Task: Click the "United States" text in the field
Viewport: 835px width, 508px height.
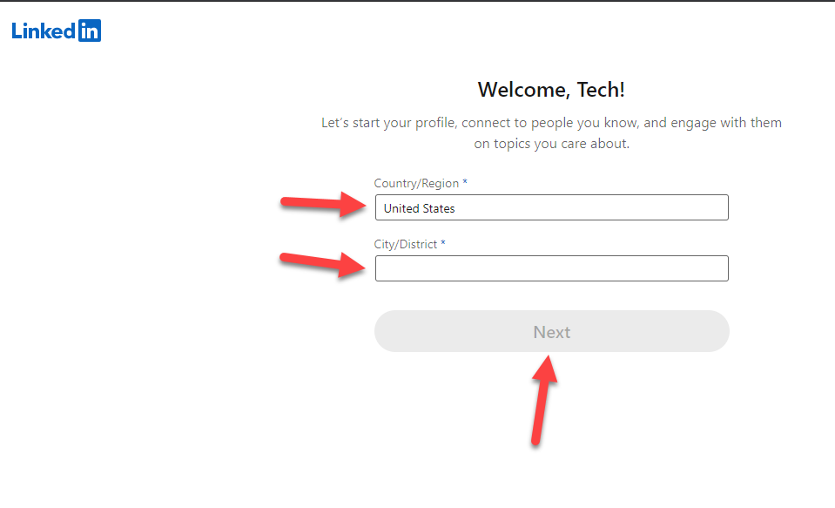Action: (419, 208)
